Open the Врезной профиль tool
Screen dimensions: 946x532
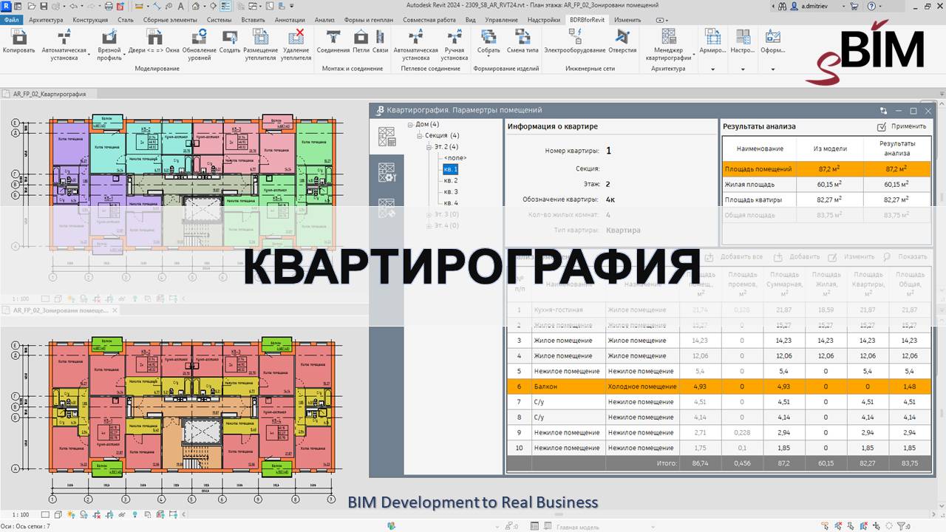tap(109, 45)
